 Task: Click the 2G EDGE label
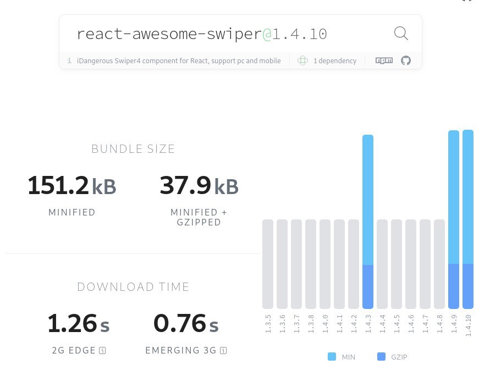74,350
